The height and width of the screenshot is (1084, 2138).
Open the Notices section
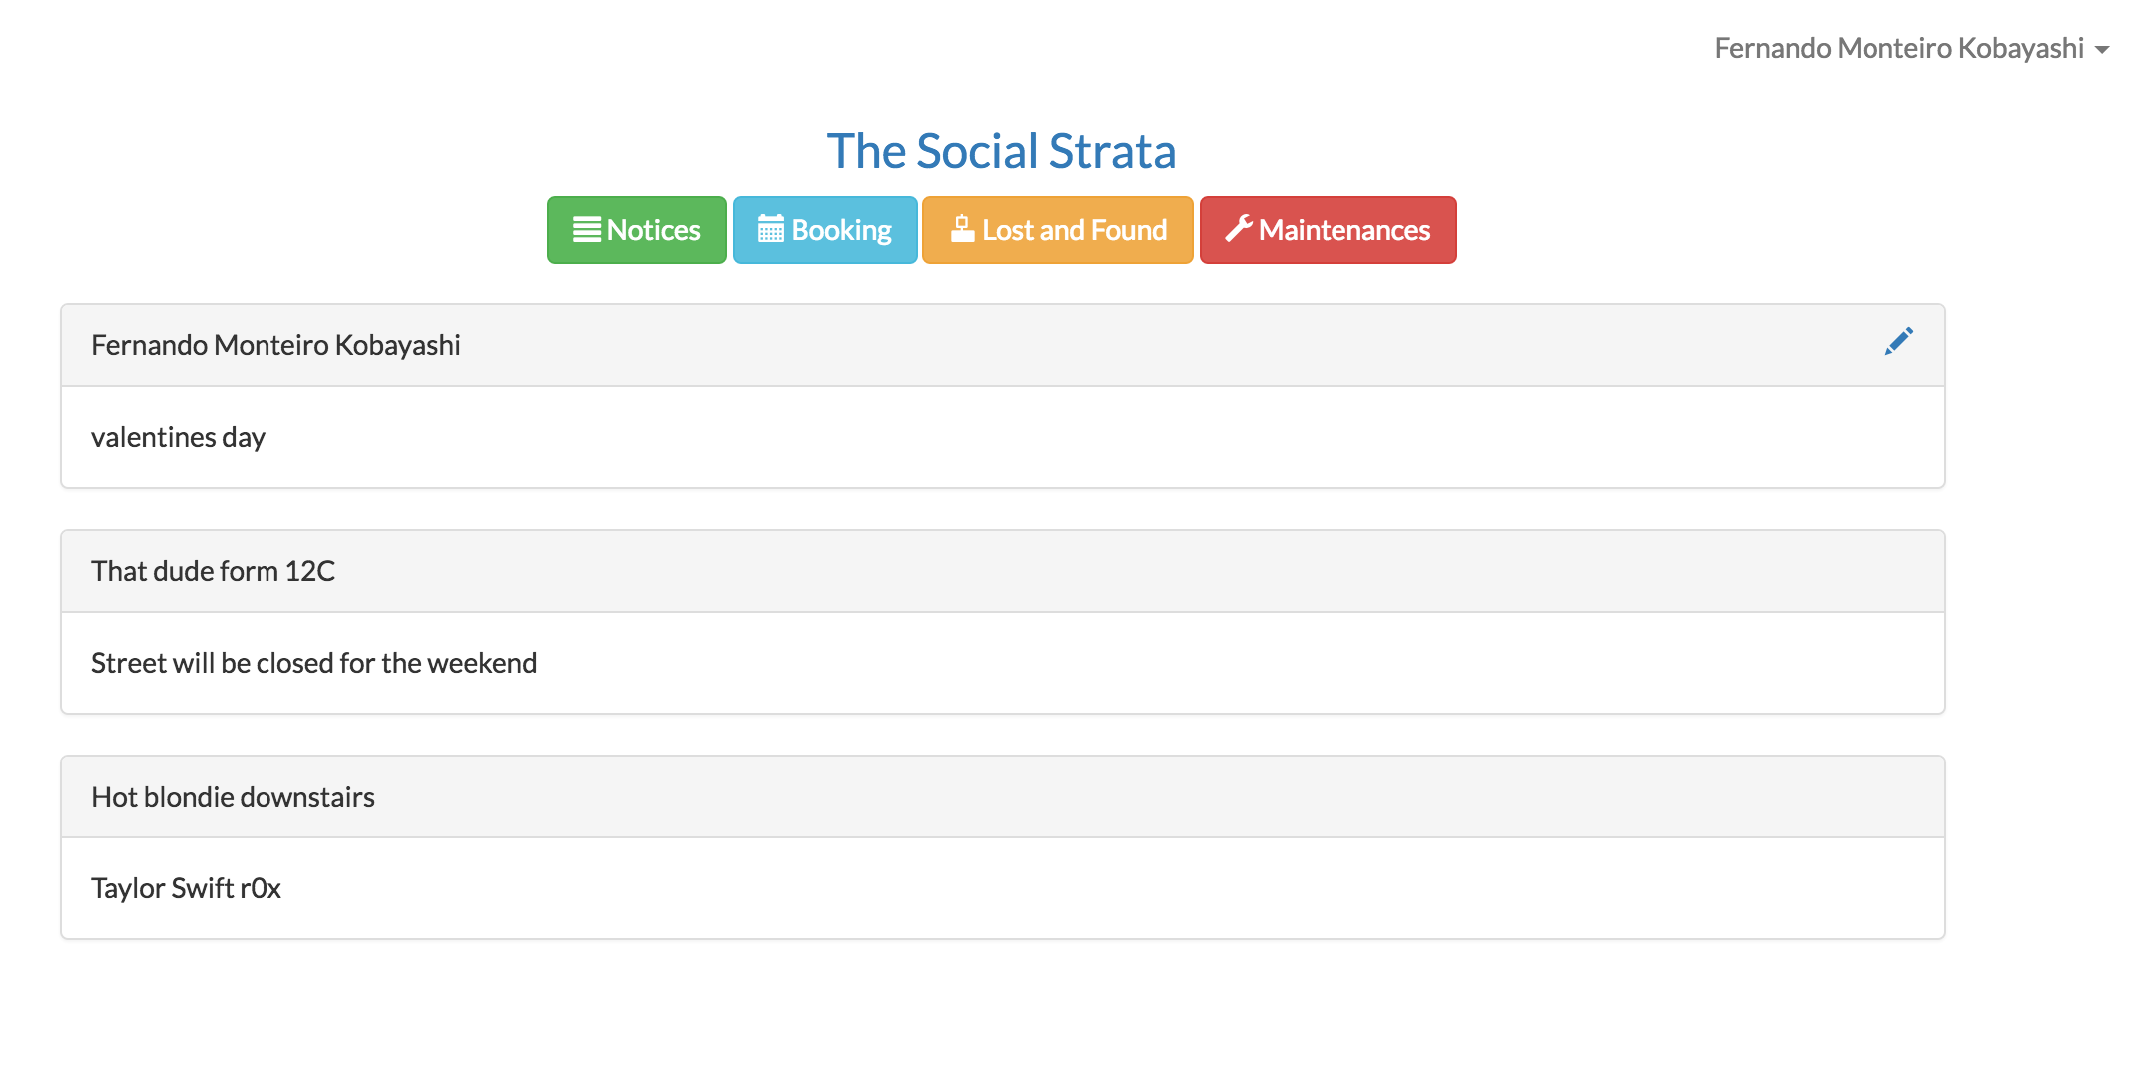(x=637, y=230)
